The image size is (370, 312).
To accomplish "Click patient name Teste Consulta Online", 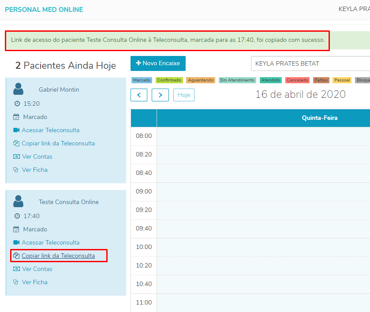I will click(x=69, y=202).
